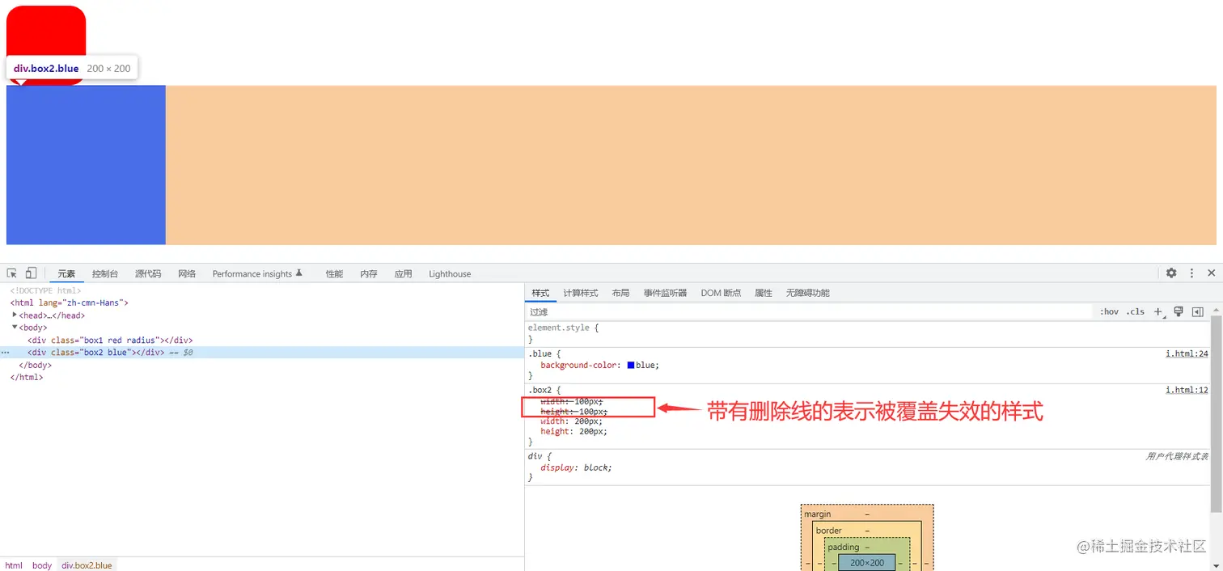Collapse the body element node
The width and height of the screenshot is (1223, 571).
pos(15,327)
